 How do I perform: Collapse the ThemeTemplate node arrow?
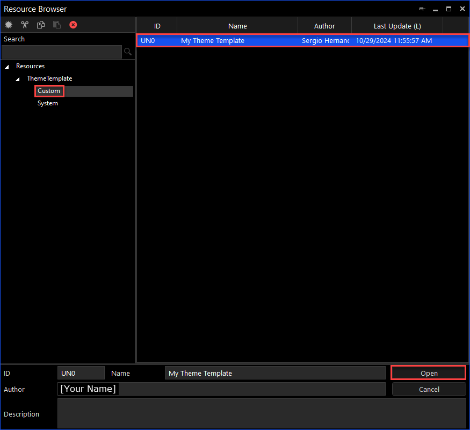click(x=18, y=79)
